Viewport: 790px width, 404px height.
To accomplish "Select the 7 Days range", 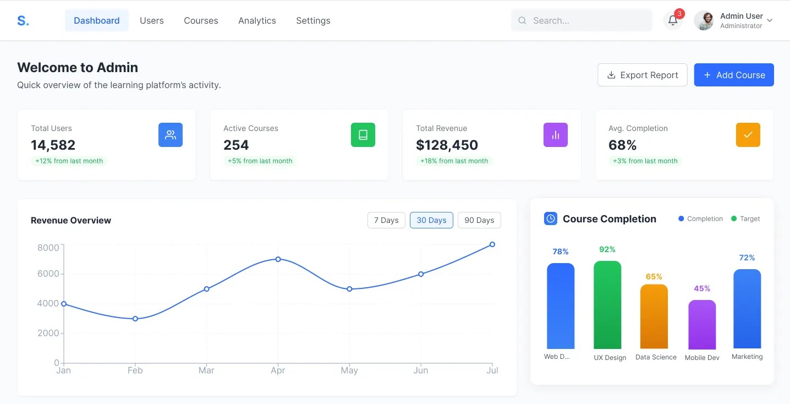I will click(x=386, y=220).
